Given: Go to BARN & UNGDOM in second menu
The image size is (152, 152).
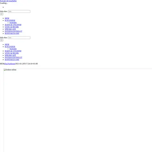Looking at the screenshot, I should tap(13, 51).
